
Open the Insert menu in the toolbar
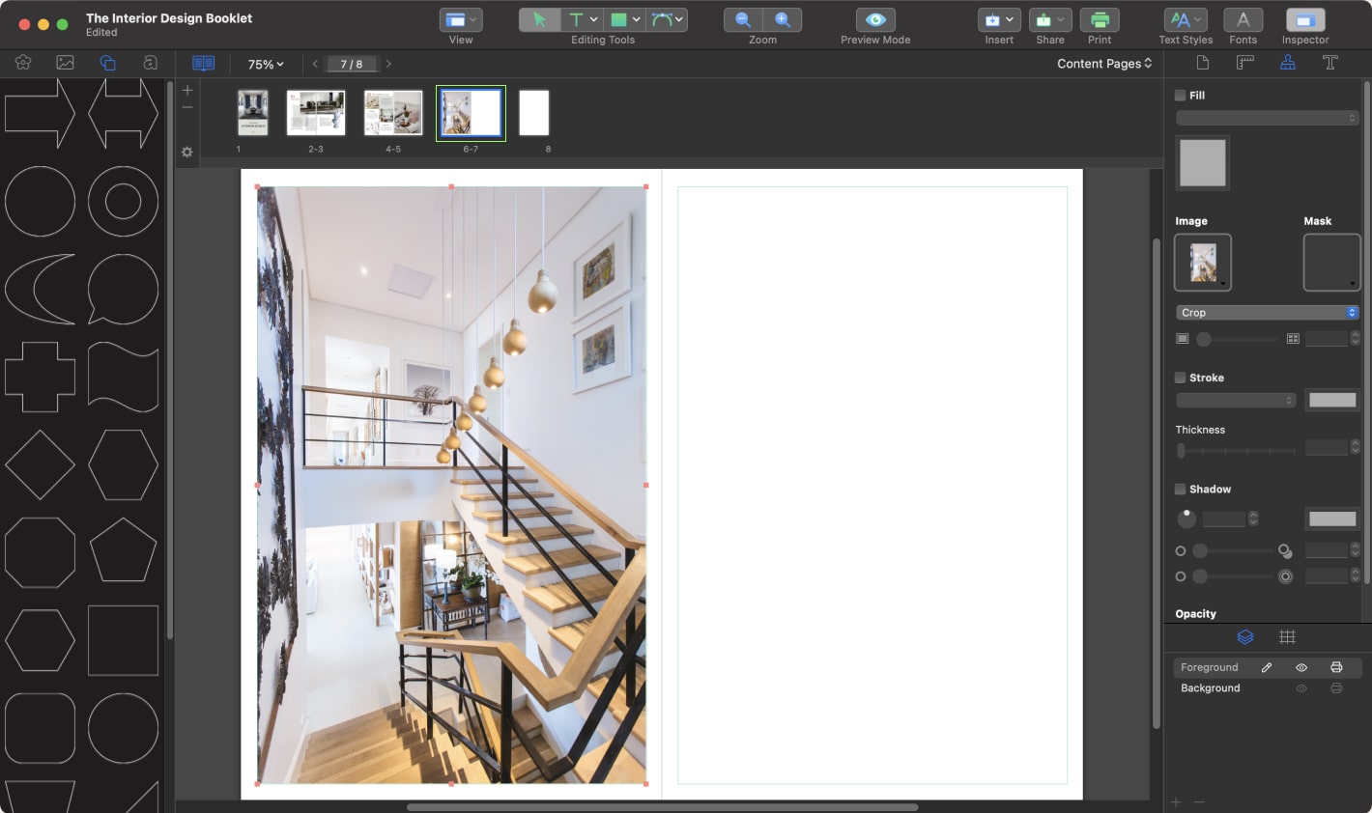(x=999, y=19)
